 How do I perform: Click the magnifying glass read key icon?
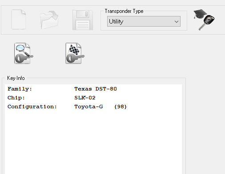coord(24,53)
